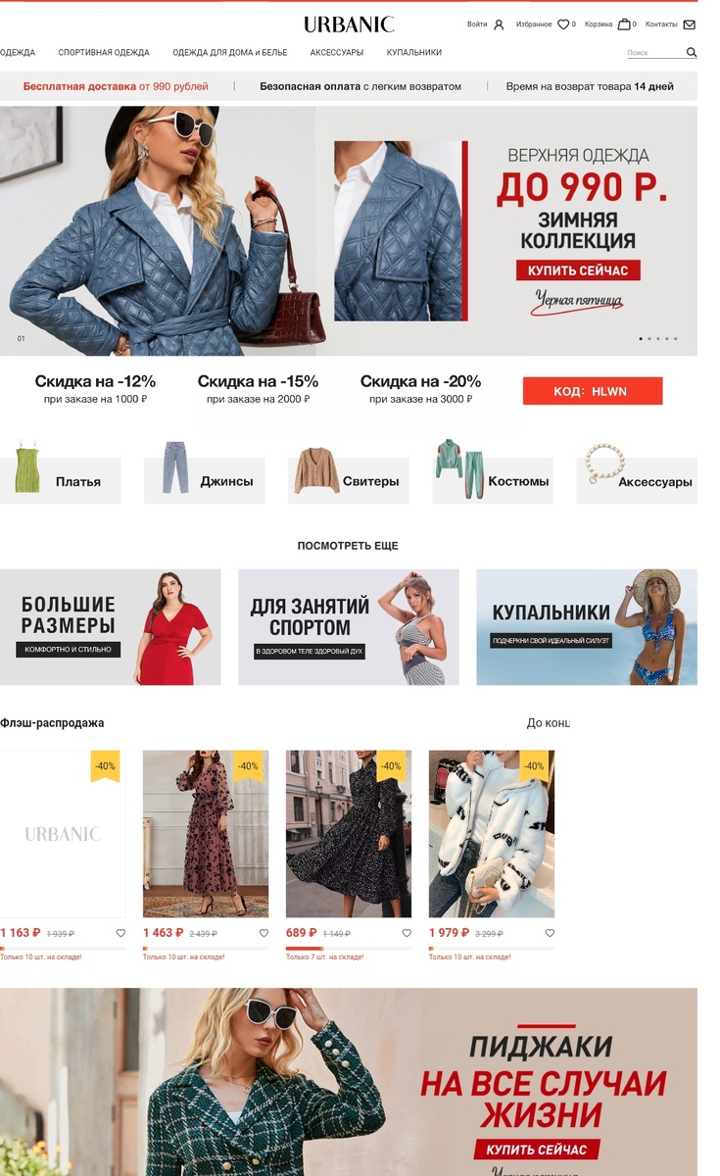Expand Одежда для дома и белье menu

[230, 53]
